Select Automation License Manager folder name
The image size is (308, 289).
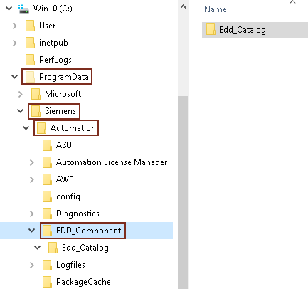[112, 162]
